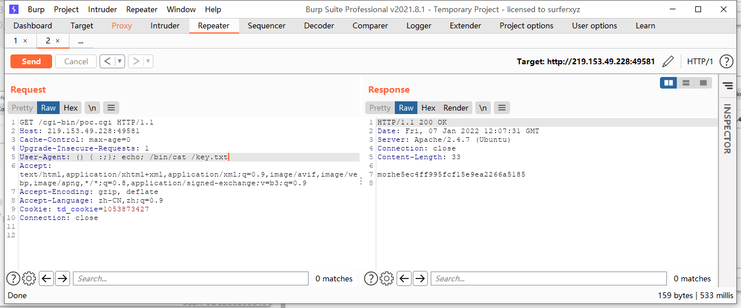Go to next request search match

pos(62,278)
